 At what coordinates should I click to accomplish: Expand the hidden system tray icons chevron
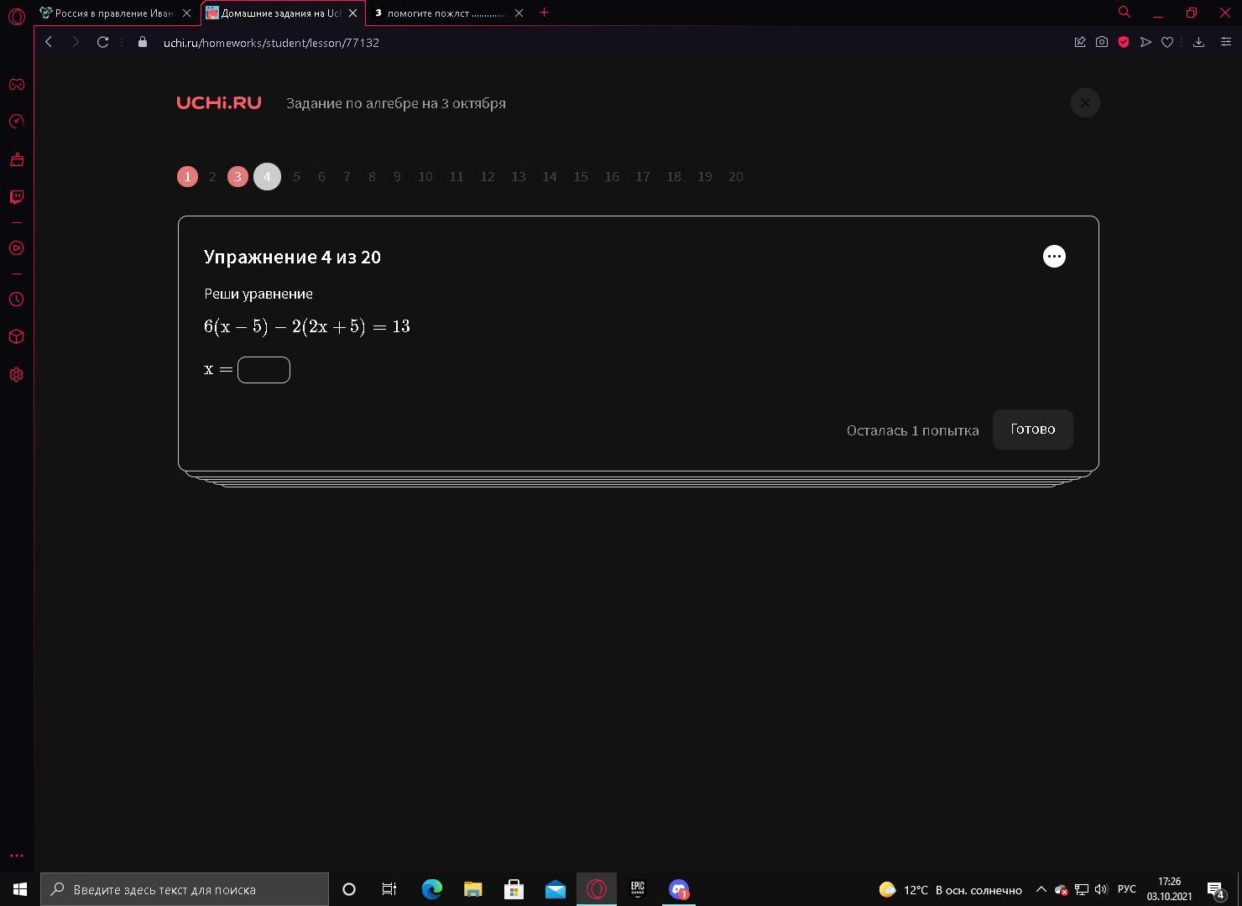1041,889
